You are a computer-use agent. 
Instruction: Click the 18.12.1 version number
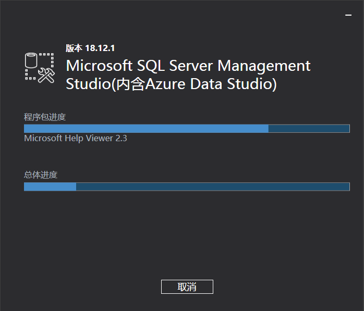point(100,48)
